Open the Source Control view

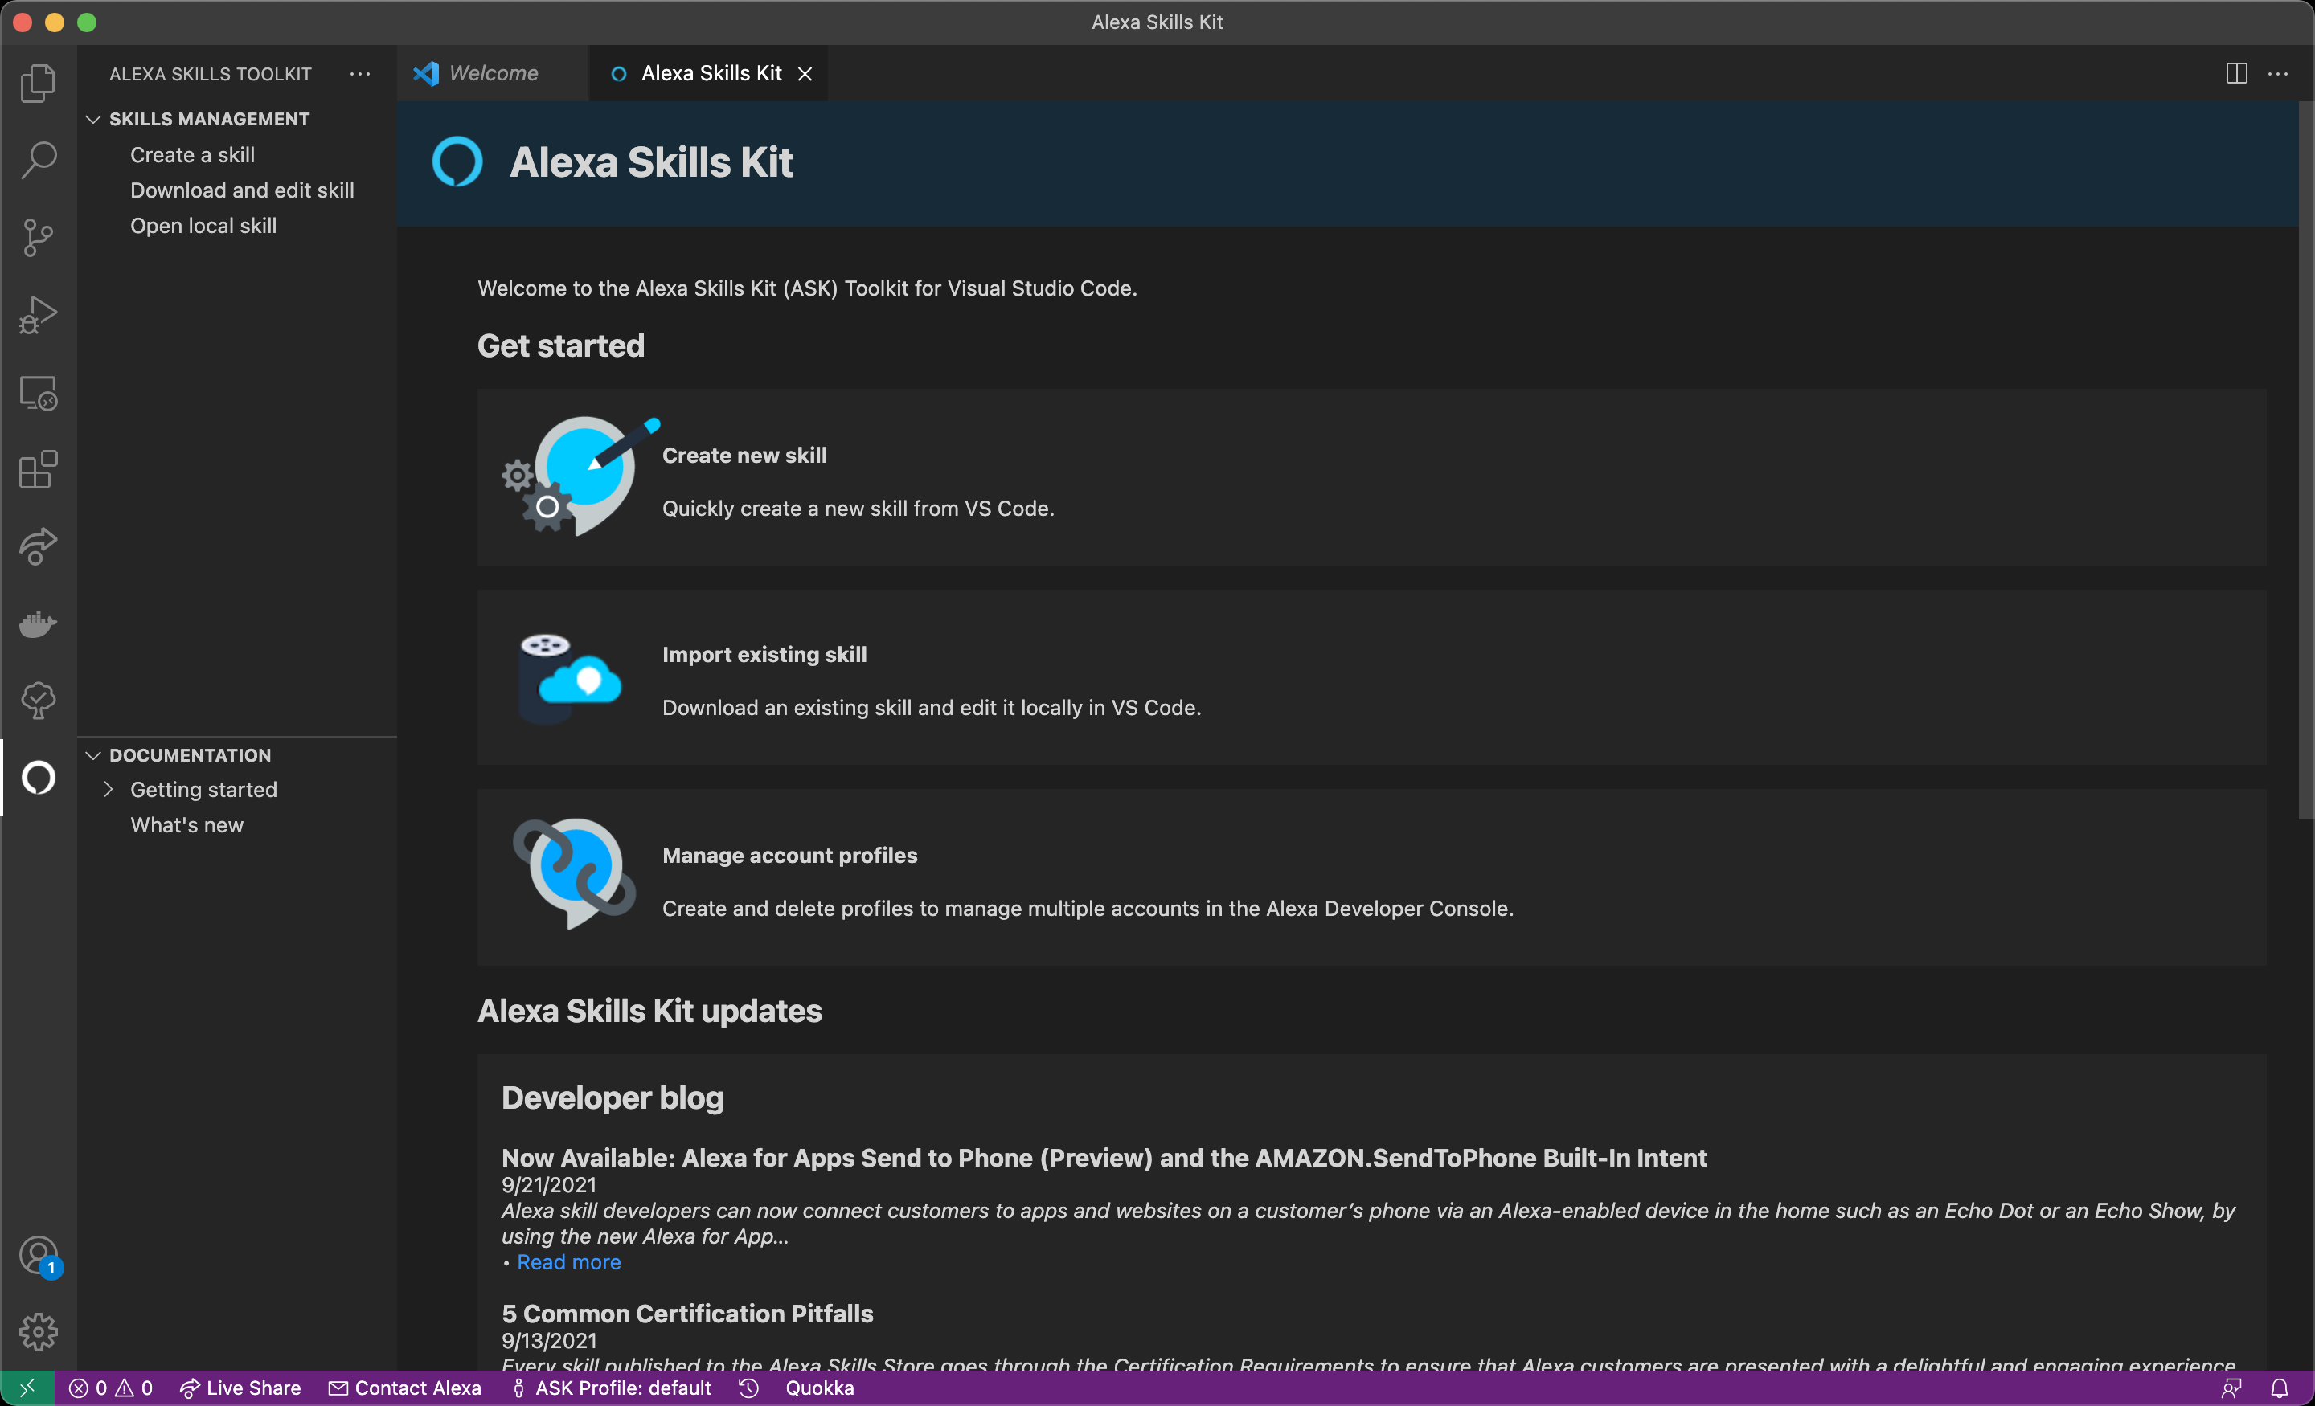pyautogui.click(x=38, y=237)
